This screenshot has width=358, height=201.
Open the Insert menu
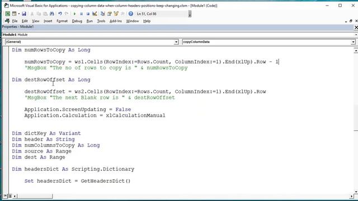[x=48, y=21]
